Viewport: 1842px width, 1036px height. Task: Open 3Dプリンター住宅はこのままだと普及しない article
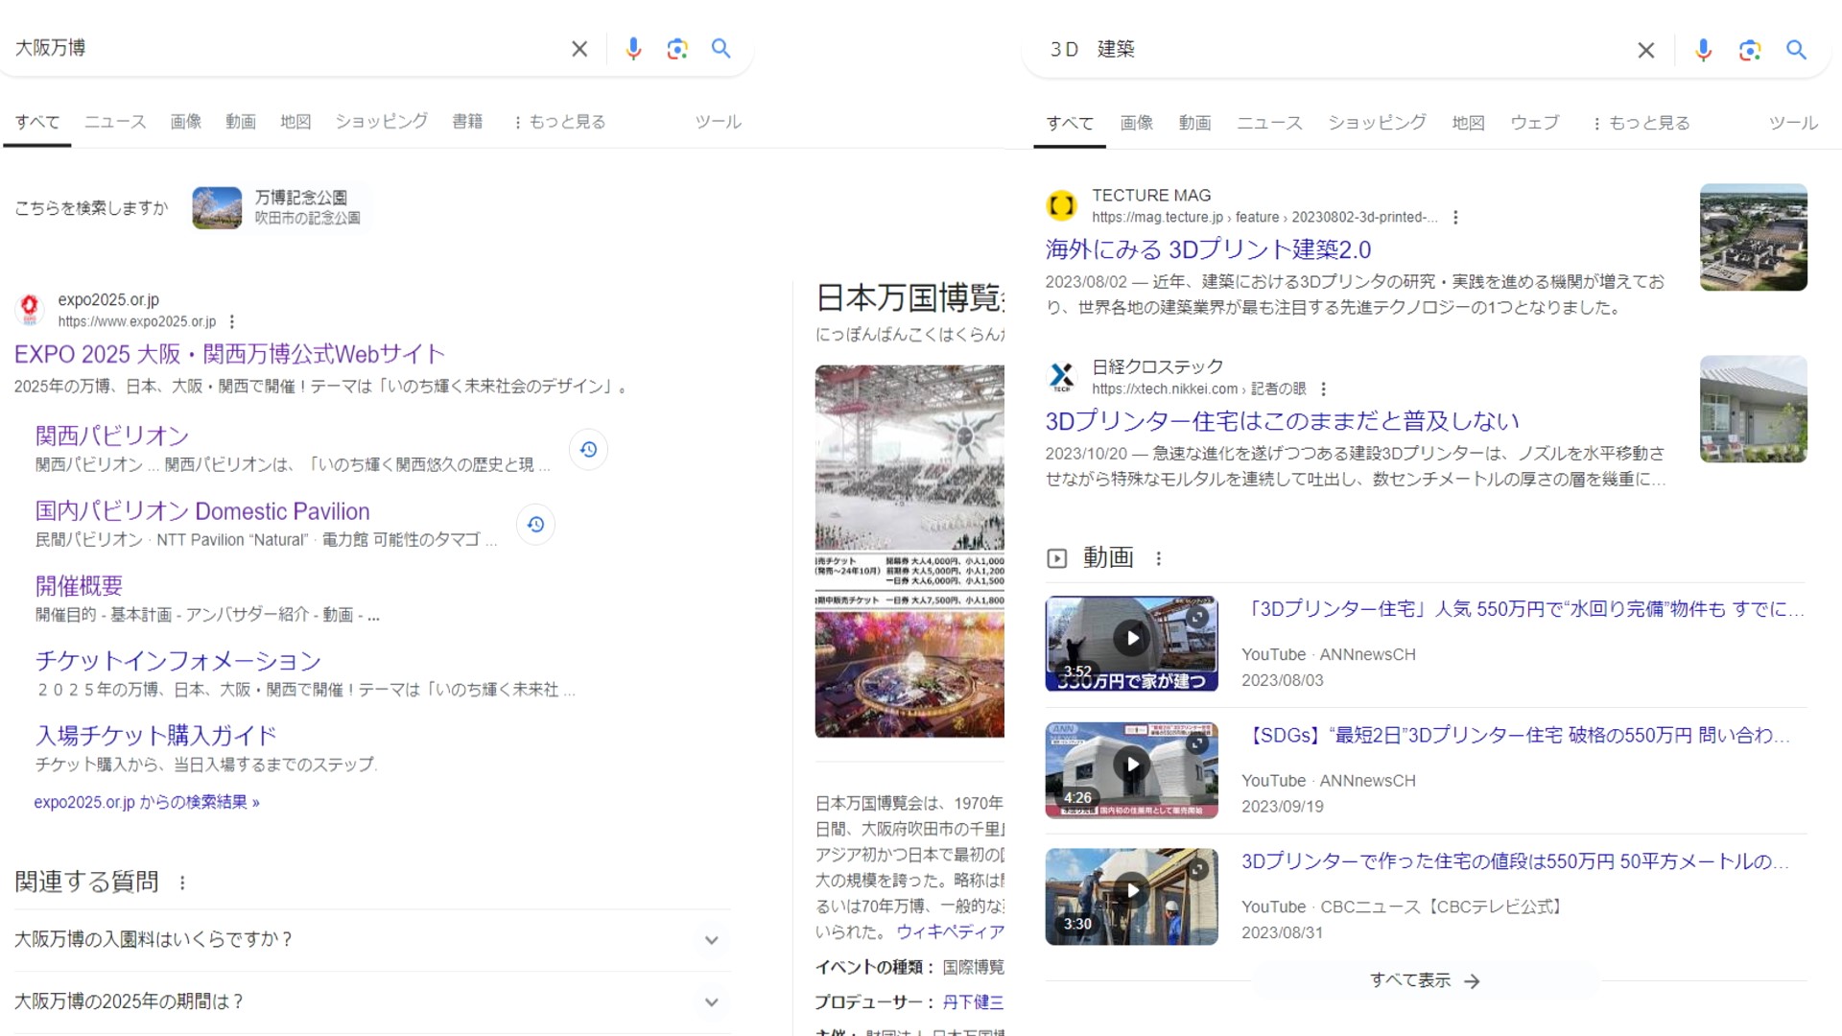(x=1282, y=421)
